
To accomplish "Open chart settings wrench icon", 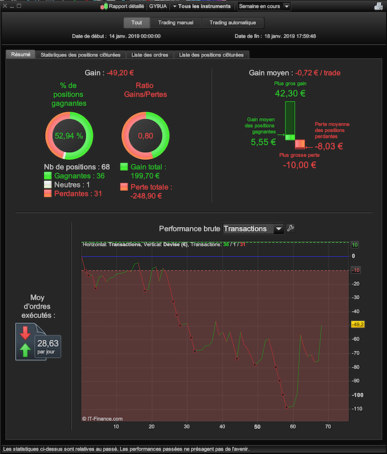I will coord(290,228).
